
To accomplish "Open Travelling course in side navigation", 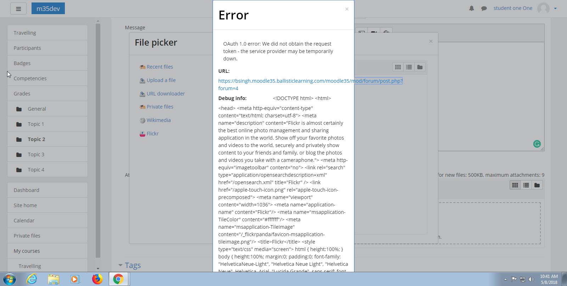I will (x=47, y=33).
